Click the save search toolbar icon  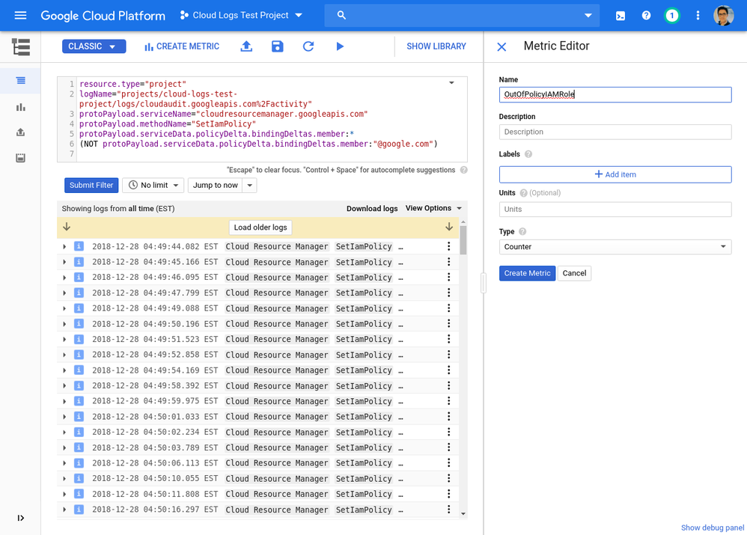coord(277,46)
